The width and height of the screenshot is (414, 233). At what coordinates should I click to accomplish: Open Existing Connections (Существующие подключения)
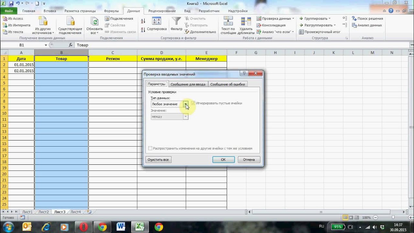pos(70,26)
